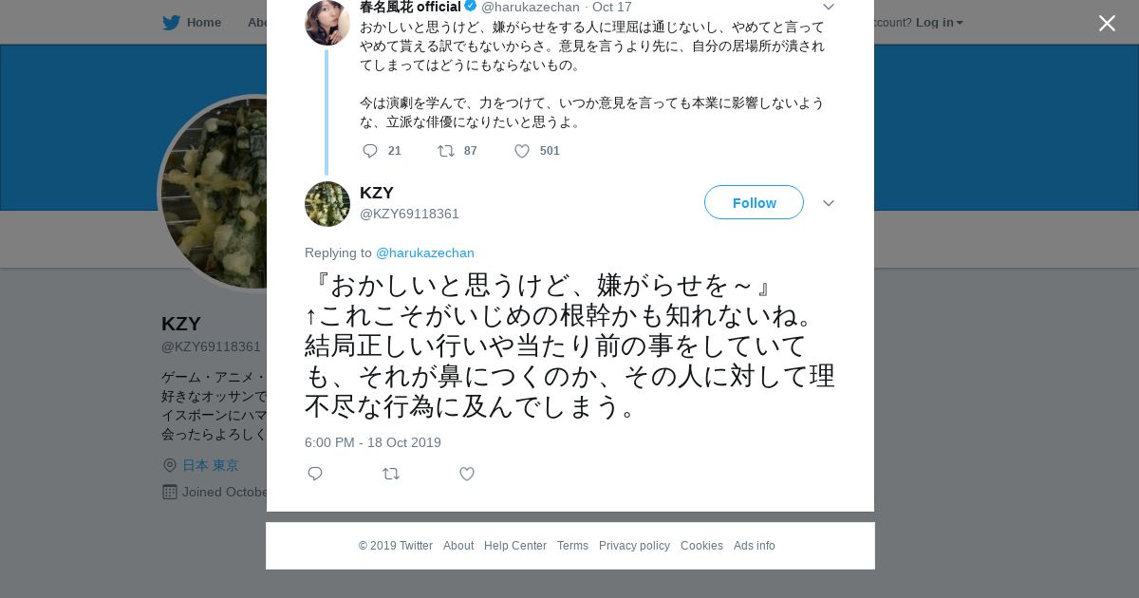Click the 日本 東京 location link

point(211,465)
